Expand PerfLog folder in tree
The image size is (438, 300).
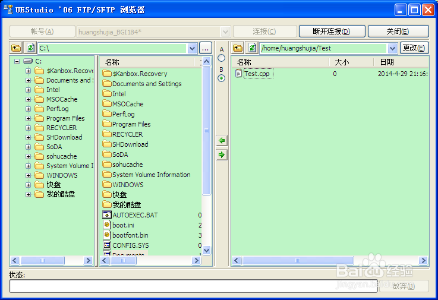(x=28, y=109)
